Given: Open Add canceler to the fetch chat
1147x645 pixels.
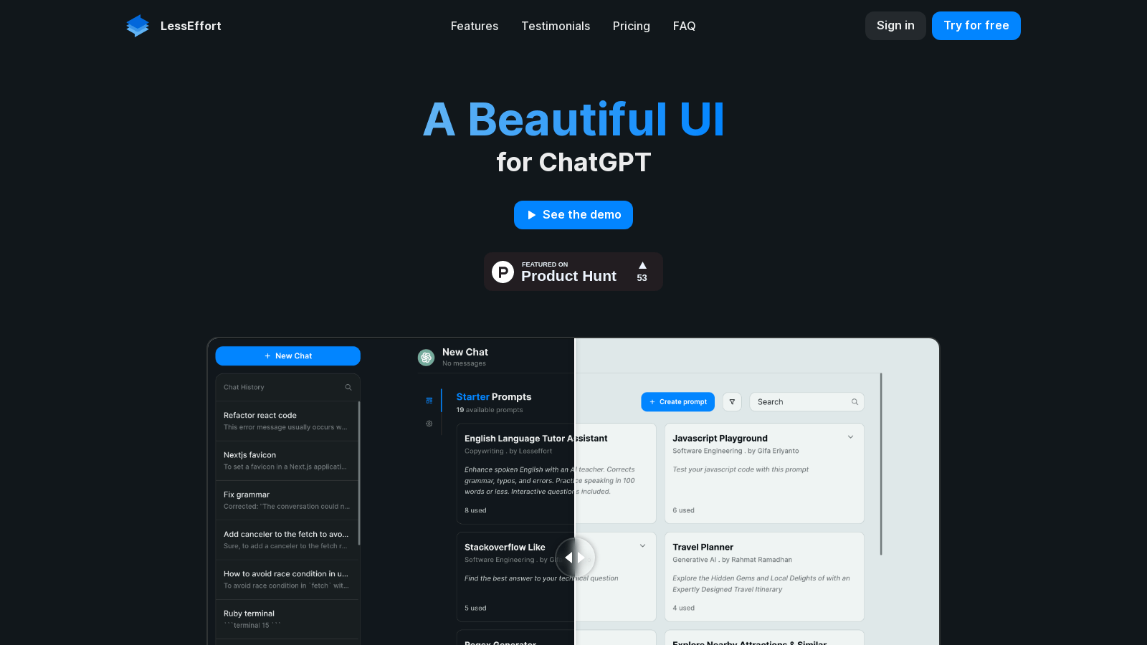Looking at the screenshot, I should click(x=287, y=540).
